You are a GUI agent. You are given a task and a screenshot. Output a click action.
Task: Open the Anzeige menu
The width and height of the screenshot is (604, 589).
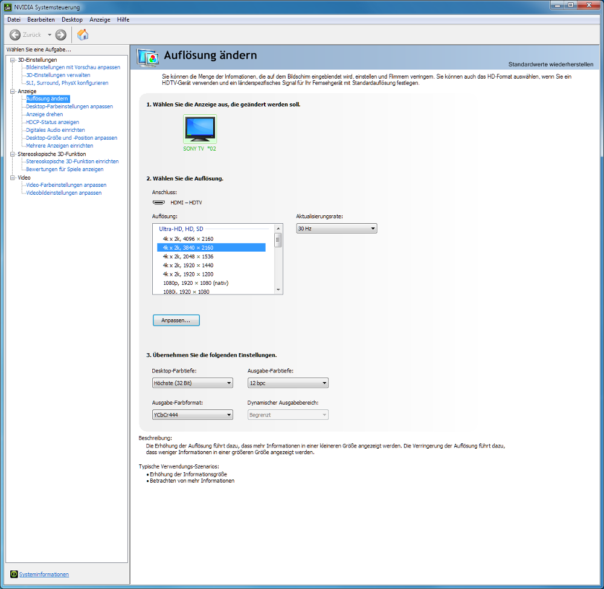[x=100, y=20]
